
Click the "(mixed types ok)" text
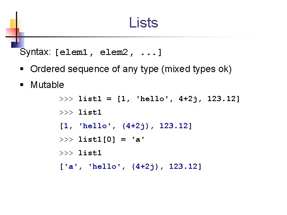(x=197, y=69)
